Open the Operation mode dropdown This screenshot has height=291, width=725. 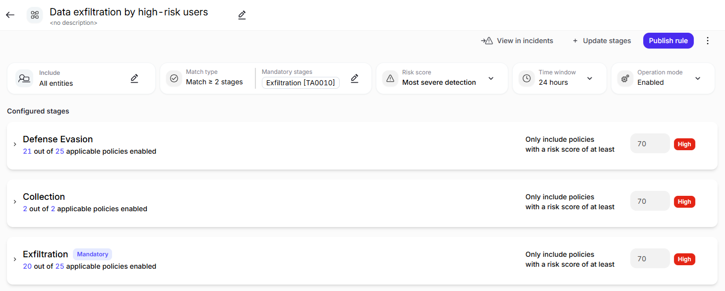pos(698,78)
